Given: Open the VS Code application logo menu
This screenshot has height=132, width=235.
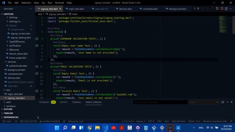Looking at the screenshot, I should (3, 3).
